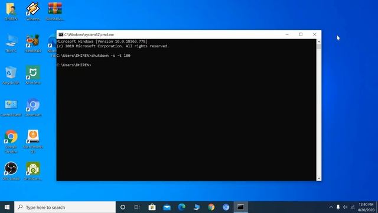Screen dimensions: 378x213
Task: Click the taskbar clock and date
Action: 366,207
